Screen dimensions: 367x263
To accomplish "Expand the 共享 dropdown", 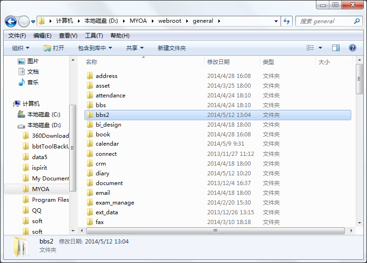I will coord(135,48).
